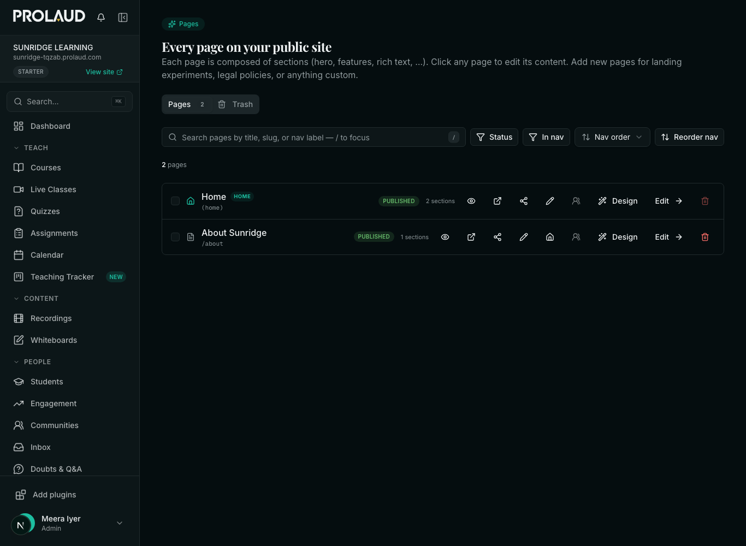Set About Sunridge as home page icon
746x546 pixels.
[x=550, y=237]
